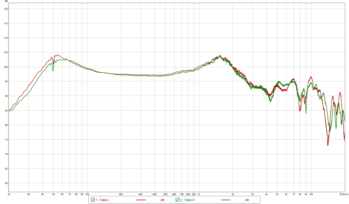349x204 pixels.
Task: Click the red trace's deepest notch near 14 kHz
Action: coord(328,145)
